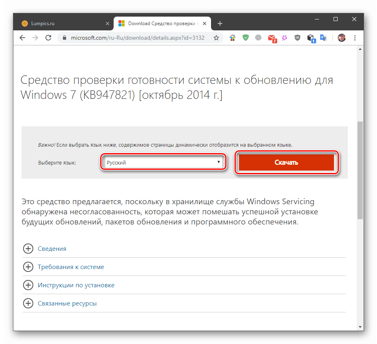View site info via the padlock icon
Image resolution: width=377 pixels, height=344 pixels.
click(64, 38)
